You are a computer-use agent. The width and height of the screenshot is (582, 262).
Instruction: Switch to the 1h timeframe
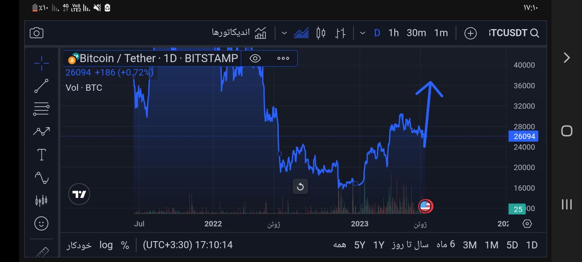(393, 33)
